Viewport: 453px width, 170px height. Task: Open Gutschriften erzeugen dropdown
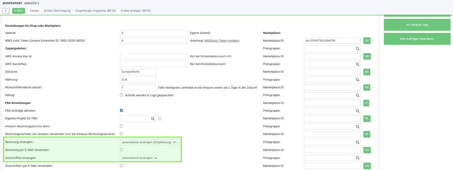coord(139,158)
